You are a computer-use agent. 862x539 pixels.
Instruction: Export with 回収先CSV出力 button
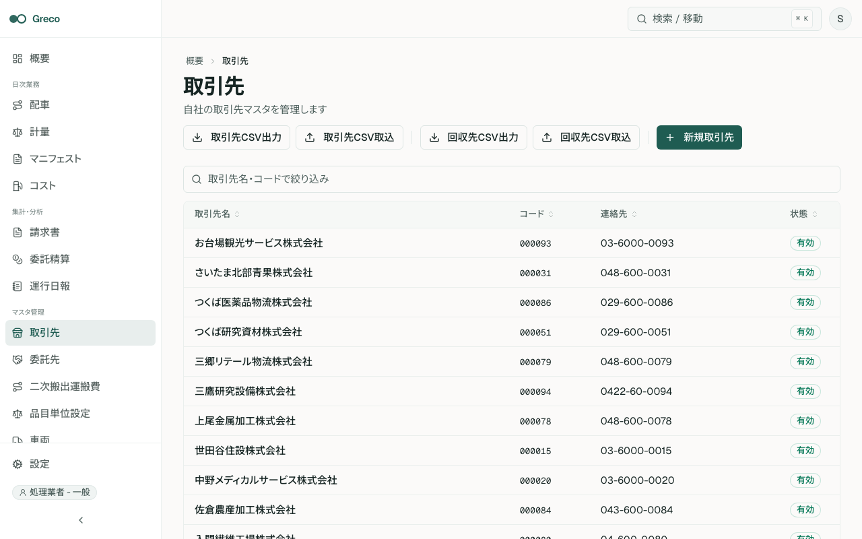coord(473,137)
